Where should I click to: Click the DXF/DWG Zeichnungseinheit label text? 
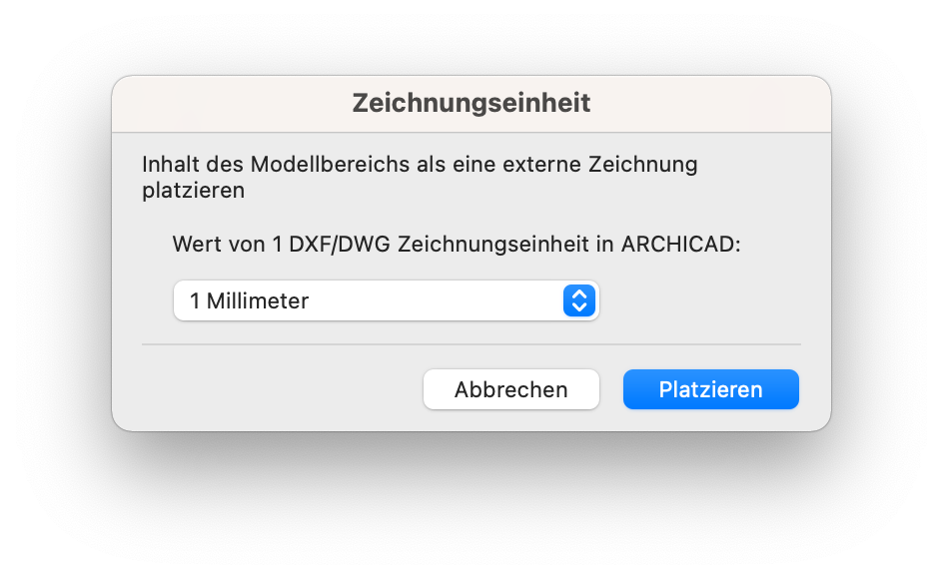point(457,245)
